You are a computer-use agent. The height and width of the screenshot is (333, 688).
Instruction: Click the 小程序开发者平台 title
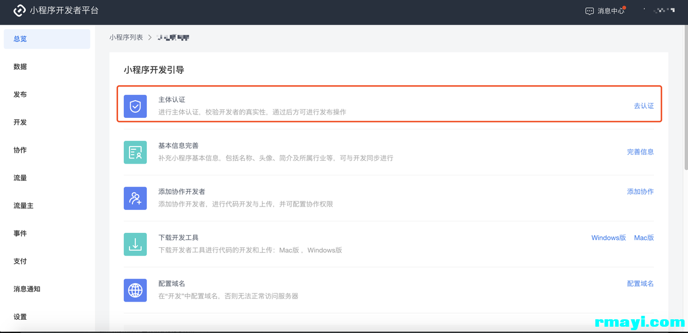point(64,10)
